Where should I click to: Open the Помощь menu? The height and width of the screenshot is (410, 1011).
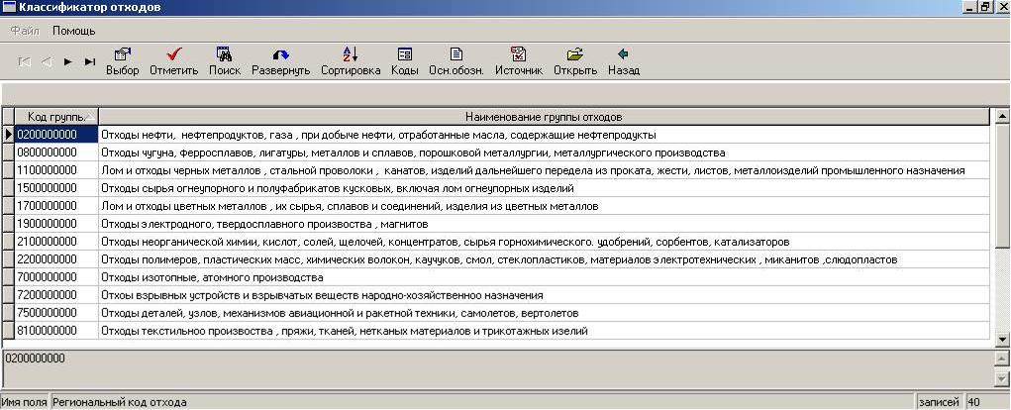[x=74, y=31]
